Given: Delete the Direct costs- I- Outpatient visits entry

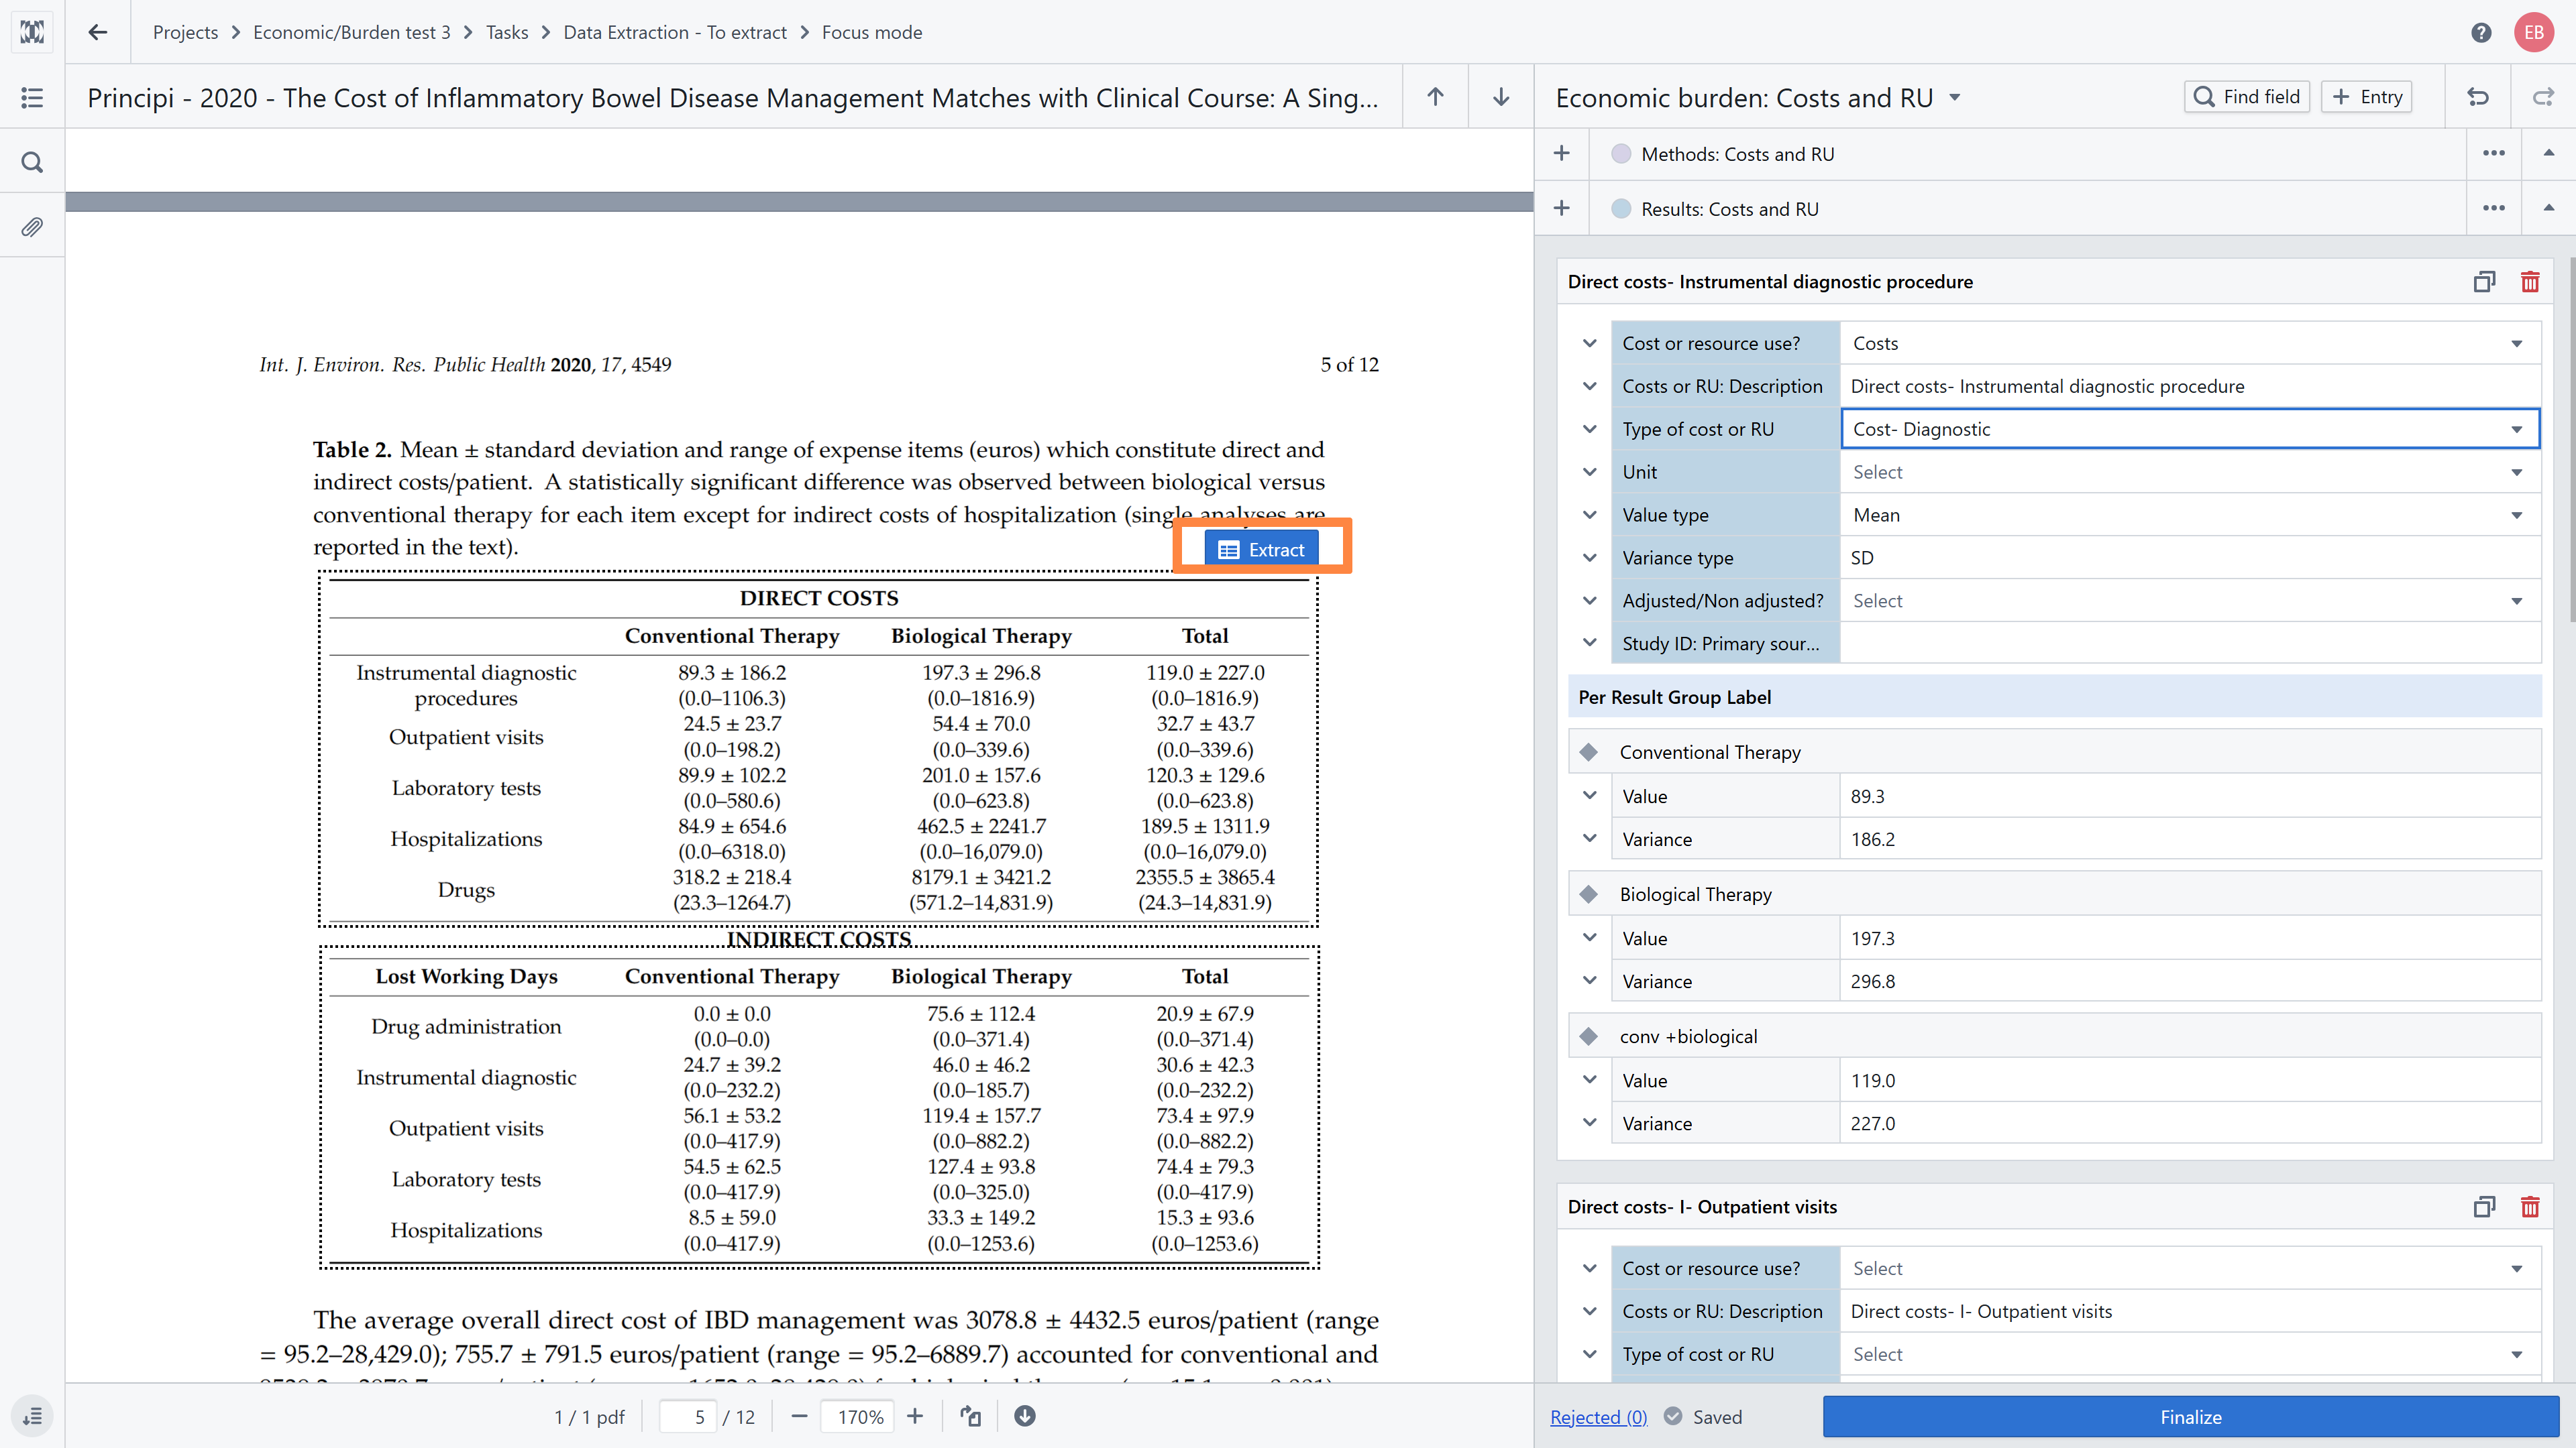Looking at the screenshot, I should click(2530, 1206).
